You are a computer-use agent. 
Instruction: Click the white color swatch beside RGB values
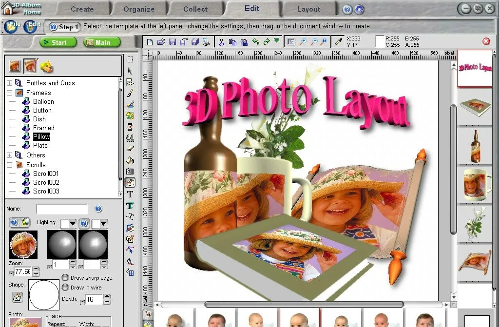380,42
